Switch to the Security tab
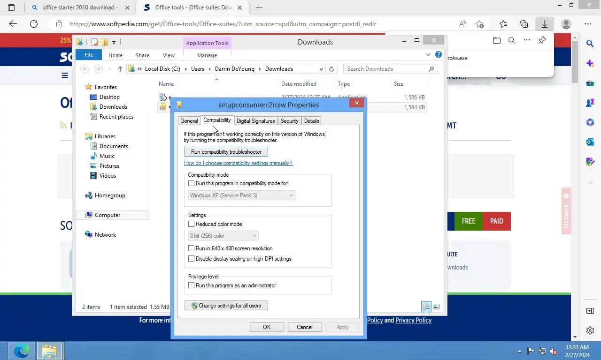This screenshot has width=601, height=360. pos(289,121)
